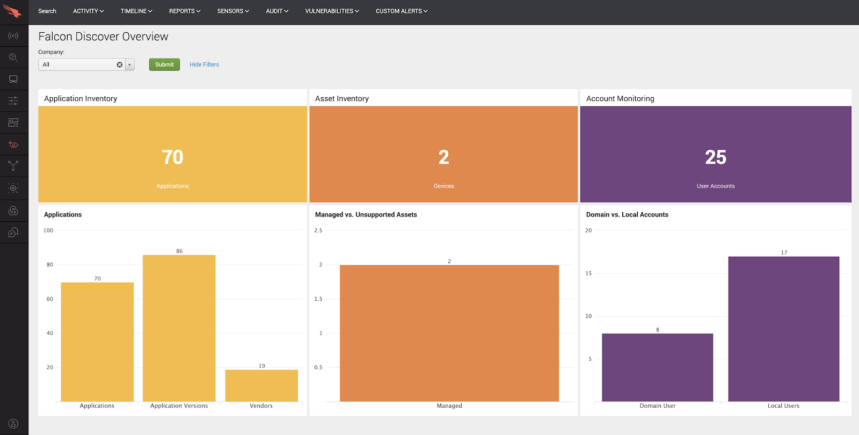Expand the ACTIVITY menu
The image size is (859, 435).
click(89, 11)
